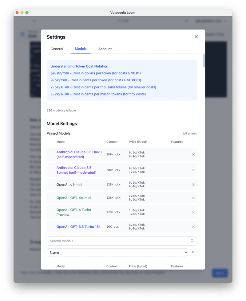Click the "2.5¢/KTok" notation example
246x301 pixels.
coord(60,87)
